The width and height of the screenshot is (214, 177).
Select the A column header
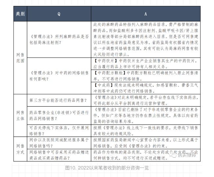point(146,14)
